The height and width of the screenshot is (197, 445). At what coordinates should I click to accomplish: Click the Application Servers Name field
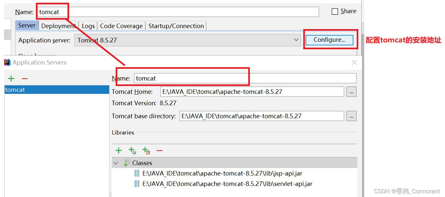pyautogui.click(x=245, y=78)
